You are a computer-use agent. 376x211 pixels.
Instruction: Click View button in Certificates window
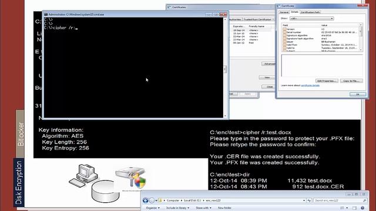point(267,77)
